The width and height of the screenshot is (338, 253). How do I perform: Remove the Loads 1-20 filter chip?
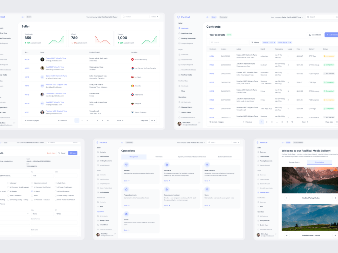274,43
